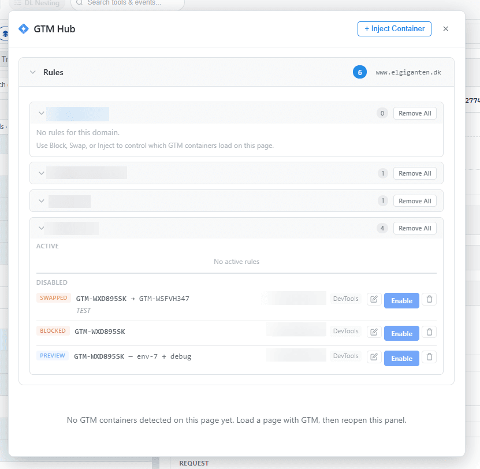Screen dimensions: 480x469
Task: Click the PREVIEW tag label
Action: click(x=53, y=355)
